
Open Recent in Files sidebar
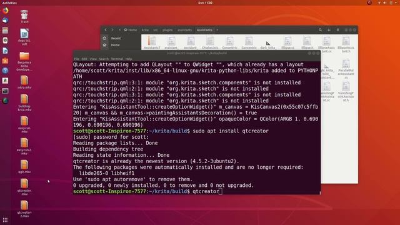116,38
